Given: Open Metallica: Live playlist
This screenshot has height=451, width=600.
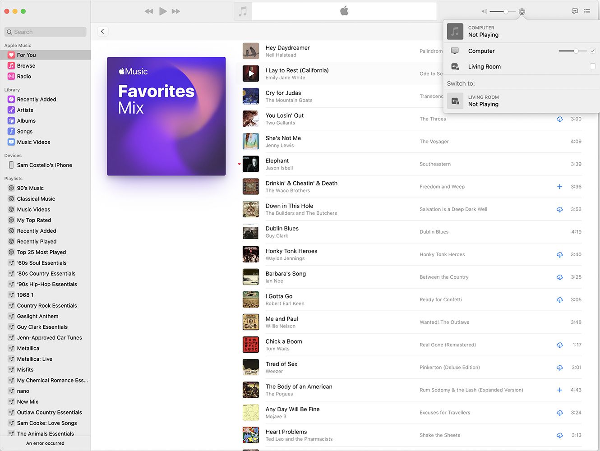Looking at the screenshot, I should (x=45, y=359).
